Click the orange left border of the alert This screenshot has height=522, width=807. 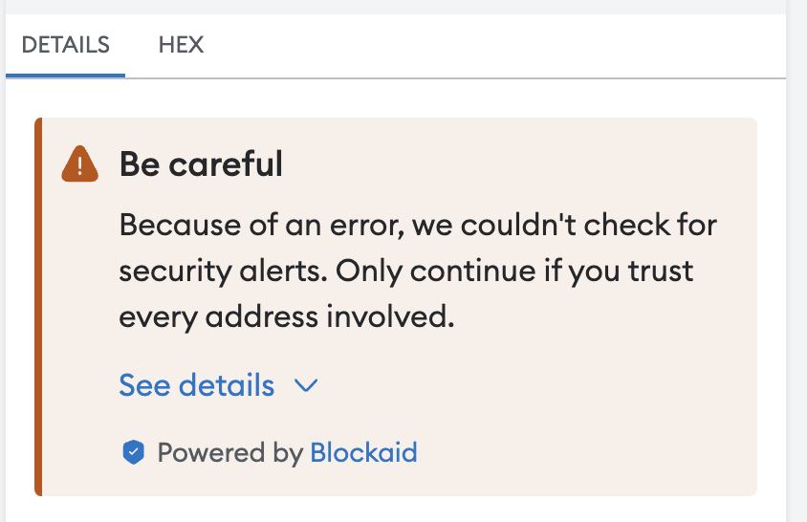pyautogui.click(x=38, y=307)
